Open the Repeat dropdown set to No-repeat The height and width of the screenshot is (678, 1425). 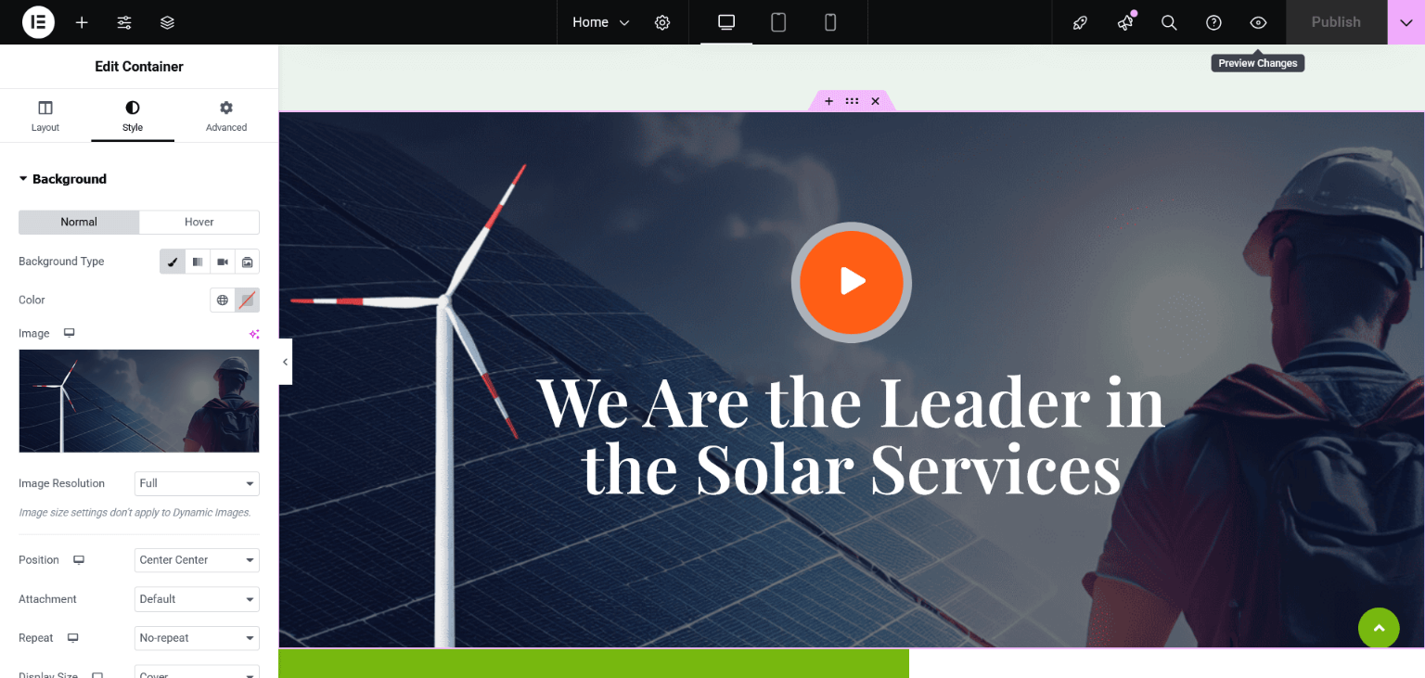coord(197,638)
